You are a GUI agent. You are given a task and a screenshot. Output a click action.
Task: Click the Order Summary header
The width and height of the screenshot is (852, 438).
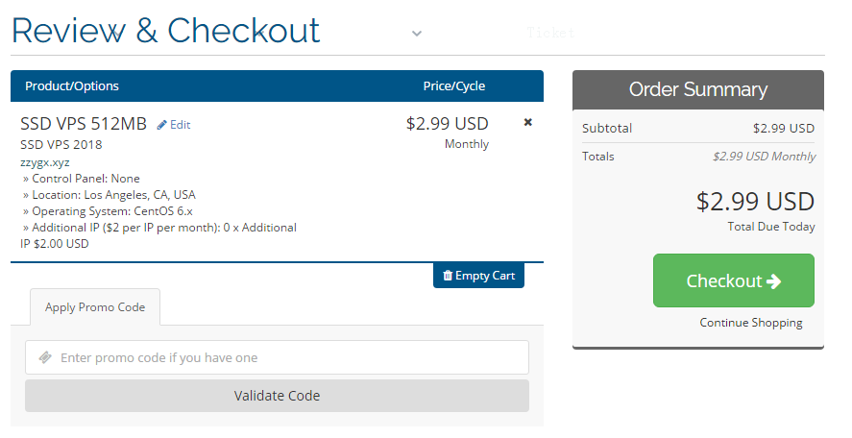click(698, 89)
